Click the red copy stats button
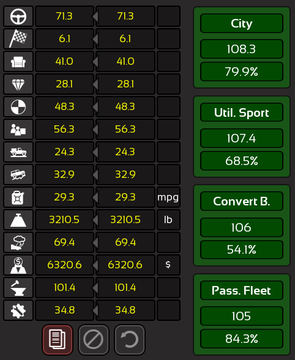 pos(58,340)
